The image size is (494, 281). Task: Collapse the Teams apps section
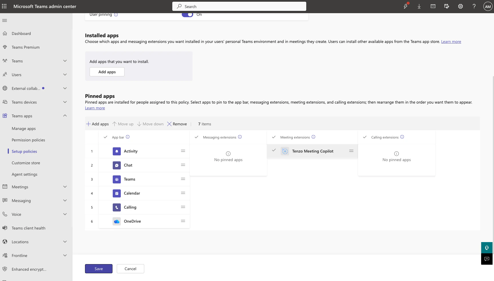click(65, 116)
